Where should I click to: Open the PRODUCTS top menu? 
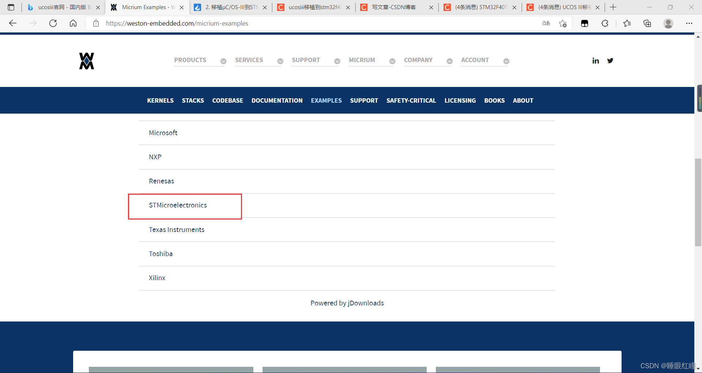pyautogui.click(x=190, y=60)
